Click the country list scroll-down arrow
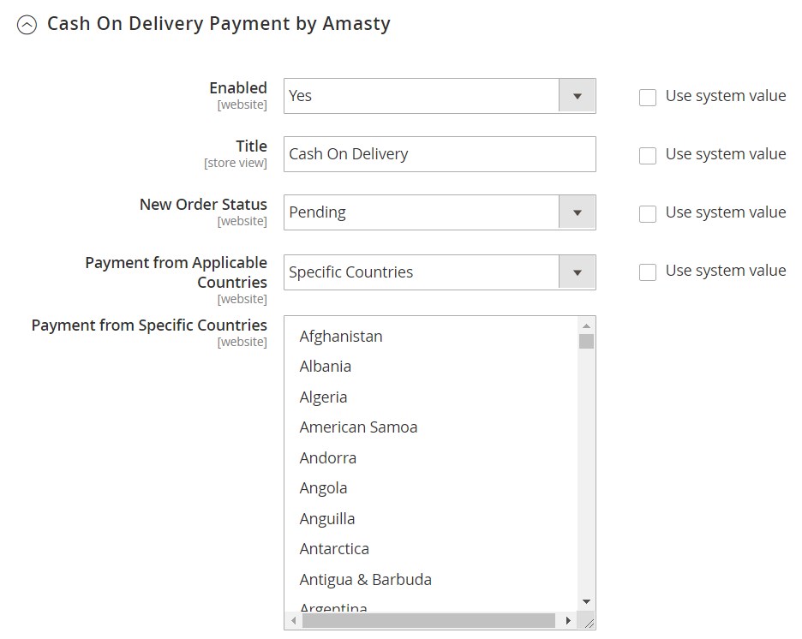This screenshot has height=639, width=802. click(x=587, y=602)
